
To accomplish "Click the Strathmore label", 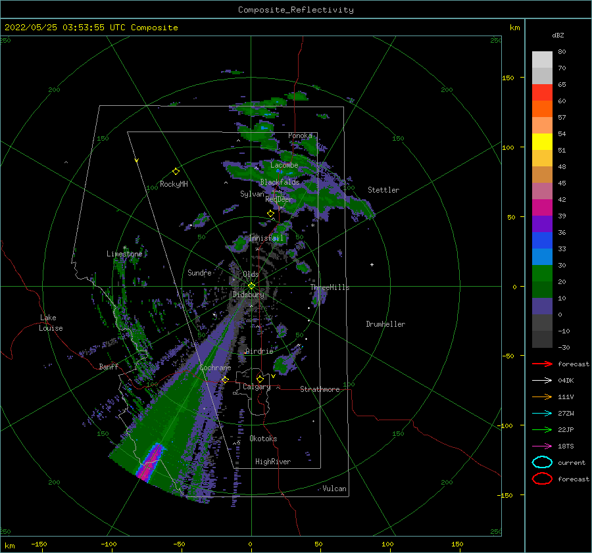I will click(x=320, y=389).
